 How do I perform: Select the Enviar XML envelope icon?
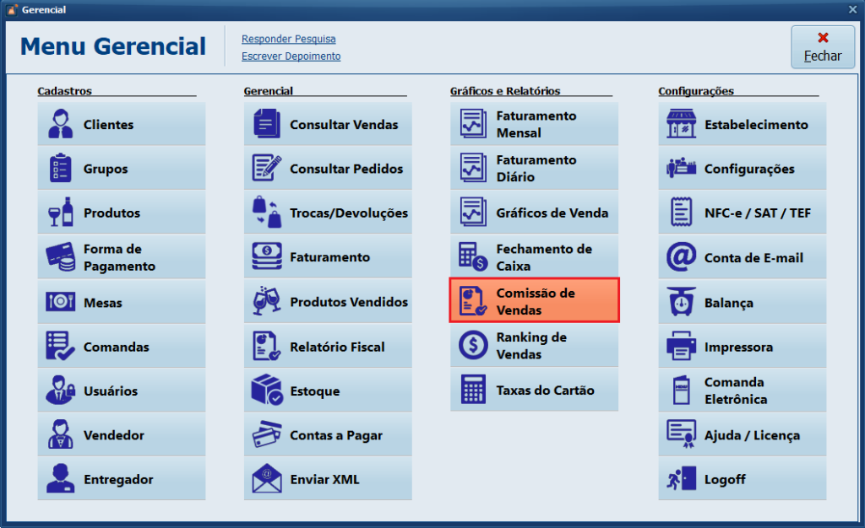pos(267,478)
